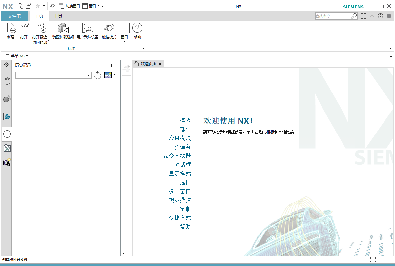Click the new file icon in title bar
Viewport: 395px width, 266px height.
[x=21, y=6]
